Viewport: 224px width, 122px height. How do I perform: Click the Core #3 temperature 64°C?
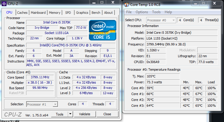[163, 106]
